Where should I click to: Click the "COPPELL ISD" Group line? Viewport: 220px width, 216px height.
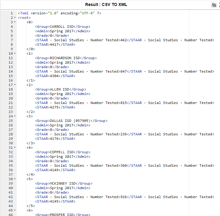point(62,152)
